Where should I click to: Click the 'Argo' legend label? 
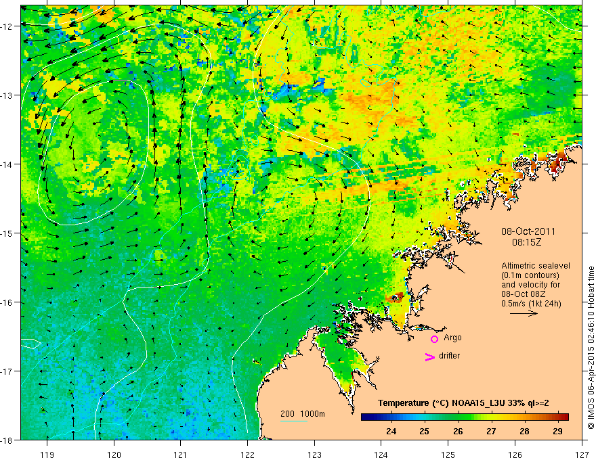pos(452,338)
